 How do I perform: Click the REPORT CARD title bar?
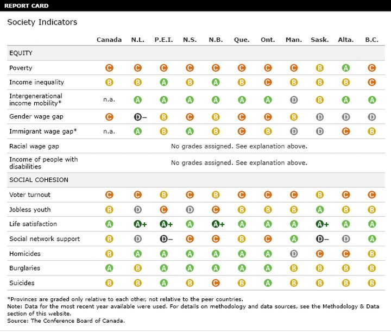click(195, 5)
